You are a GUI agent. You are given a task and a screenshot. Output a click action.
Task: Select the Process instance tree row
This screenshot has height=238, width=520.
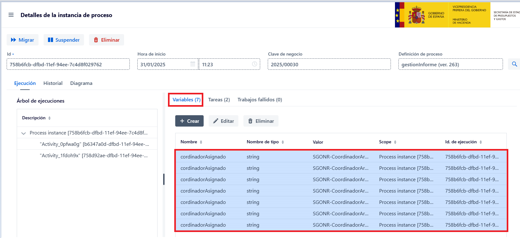click(87, 133)
